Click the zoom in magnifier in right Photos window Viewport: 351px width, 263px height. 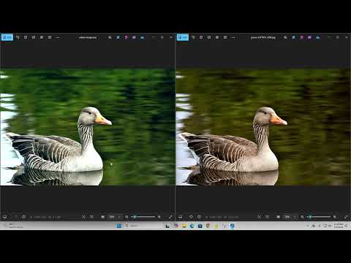click(x=335, y=217)
